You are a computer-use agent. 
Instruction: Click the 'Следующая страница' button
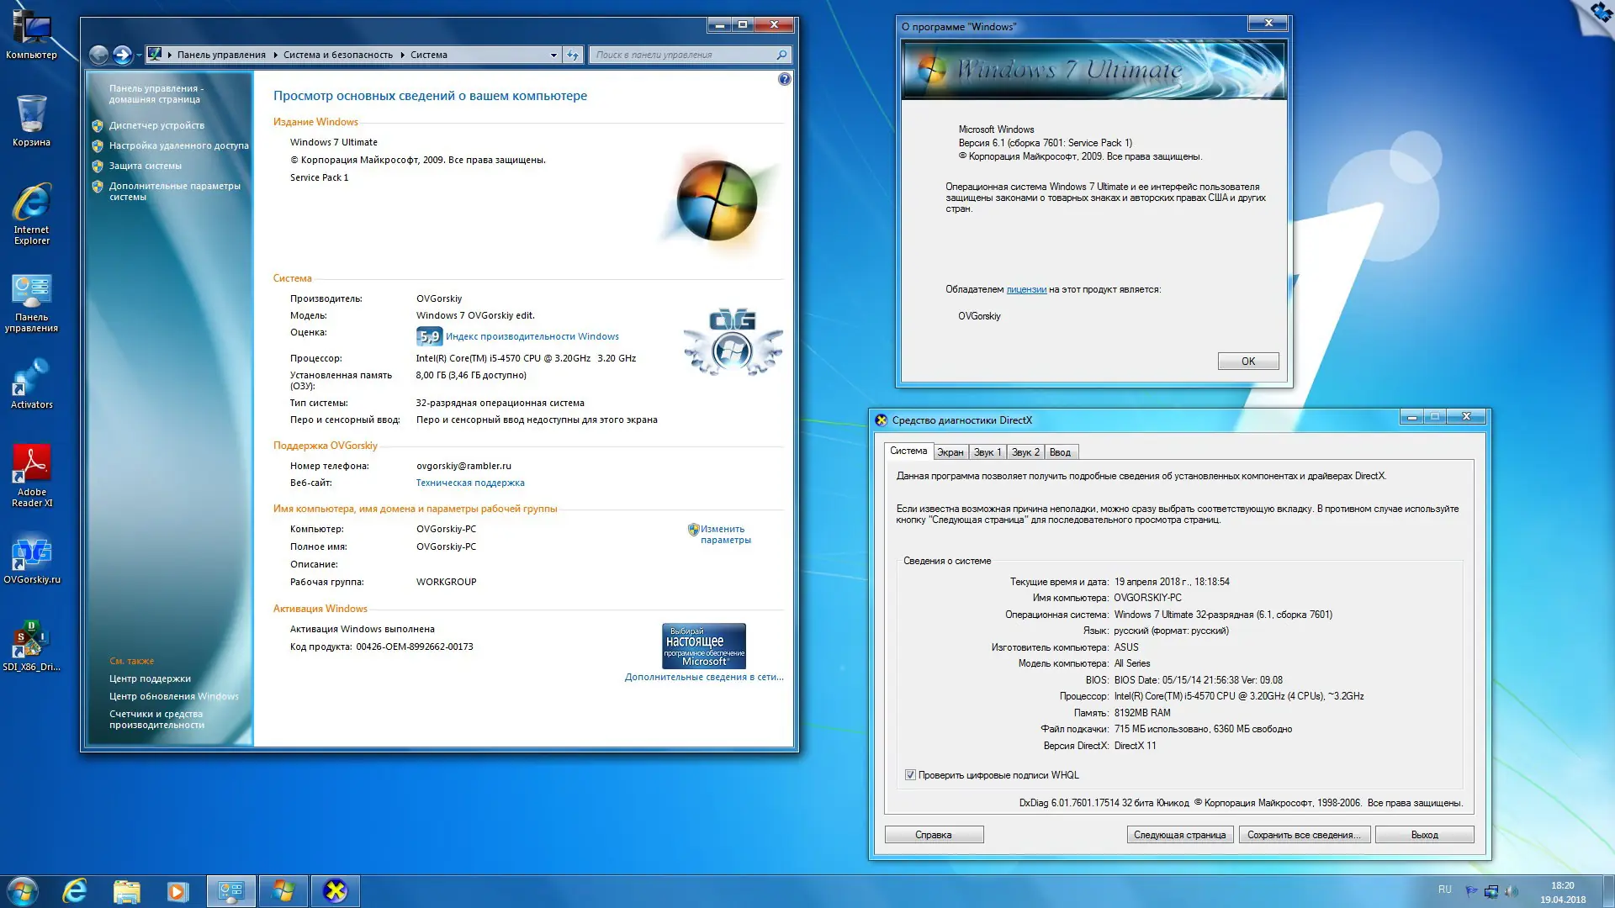[1179, 835]
